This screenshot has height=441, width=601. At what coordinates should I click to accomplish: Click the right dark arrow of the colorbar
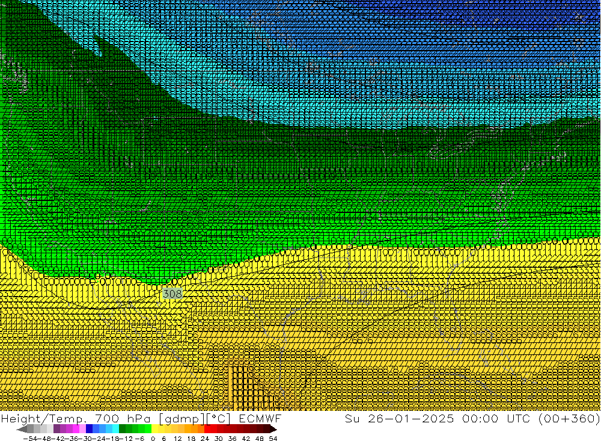coord(273,429)
